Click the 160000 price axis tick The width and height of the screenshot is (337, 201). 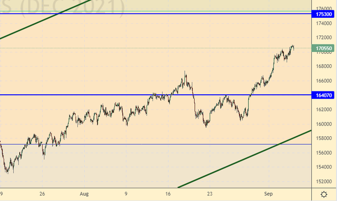(x=324, y=124)
